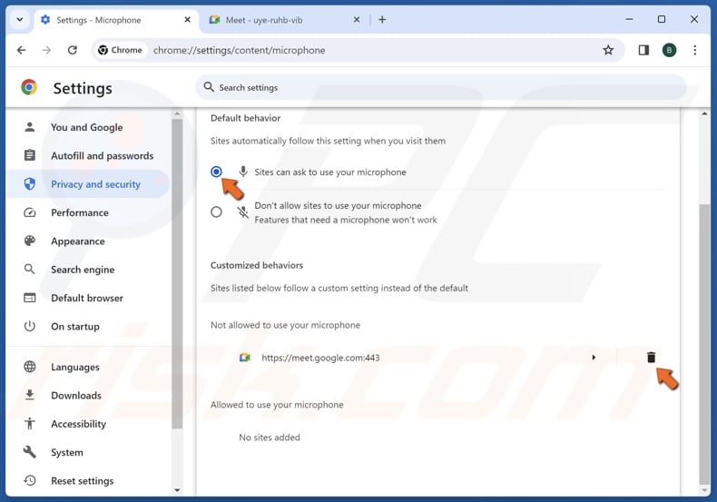
Task: Expand meet.google.com site details arrow
Action: coord(594,357)
